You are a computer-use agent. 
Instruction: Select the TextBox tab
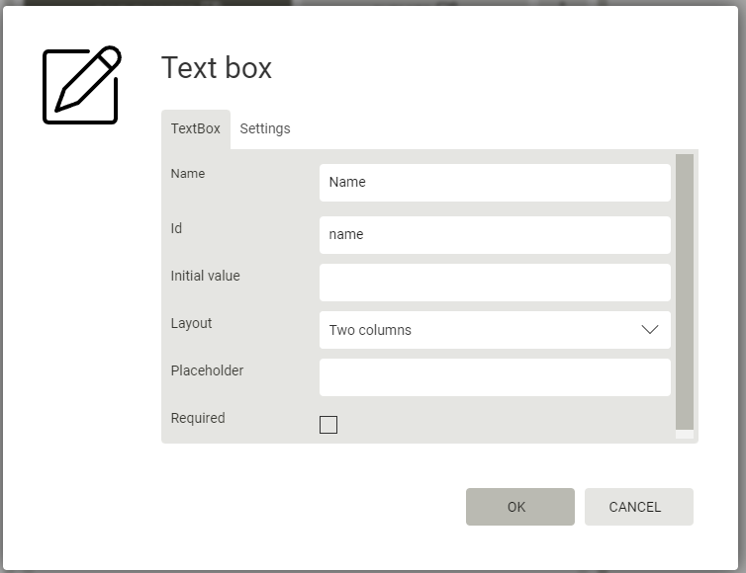pyautogui.click(x=195, y=128)
